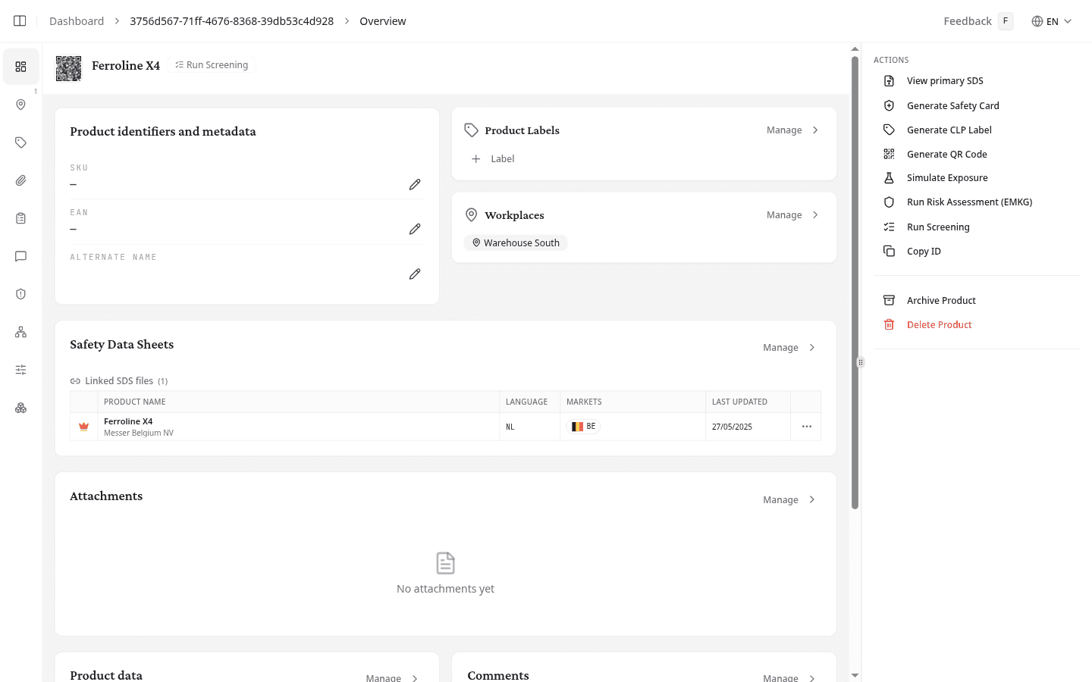This screenshot has height=682, width=1092.
Task: Click the BE market flag chip
Action: click(583, 427)
